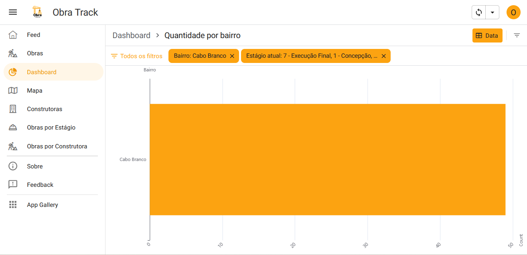Open Obras from the sidebar
527x255 pixels.
click(35, 53)
